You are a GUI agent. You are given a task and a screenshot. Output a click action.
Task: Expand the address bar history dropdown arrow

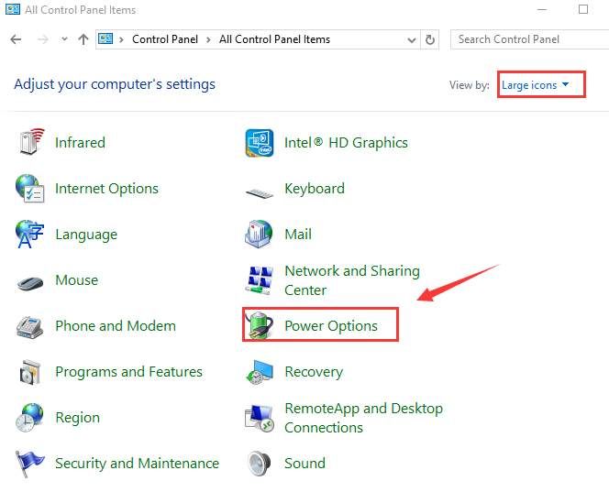(x=410, y=39)
